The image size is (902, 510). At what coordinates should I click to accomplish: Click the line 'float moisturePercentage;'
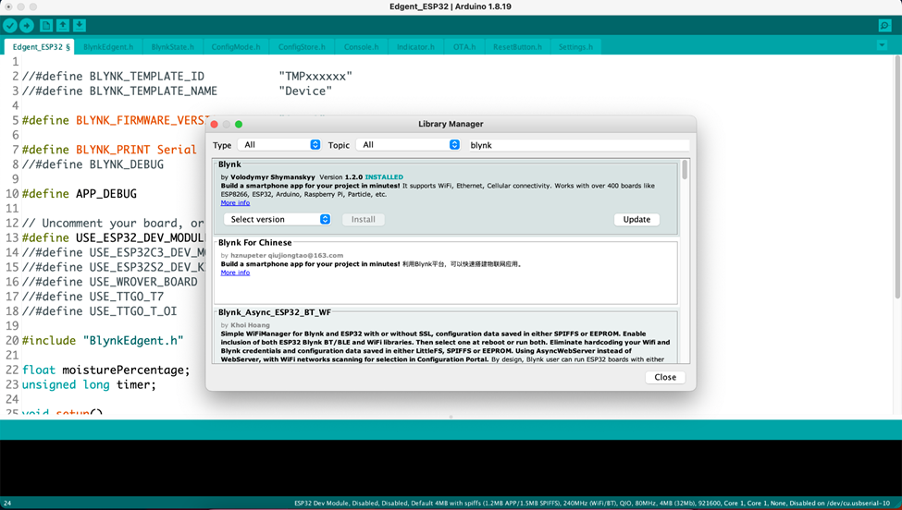coord(105,370)
